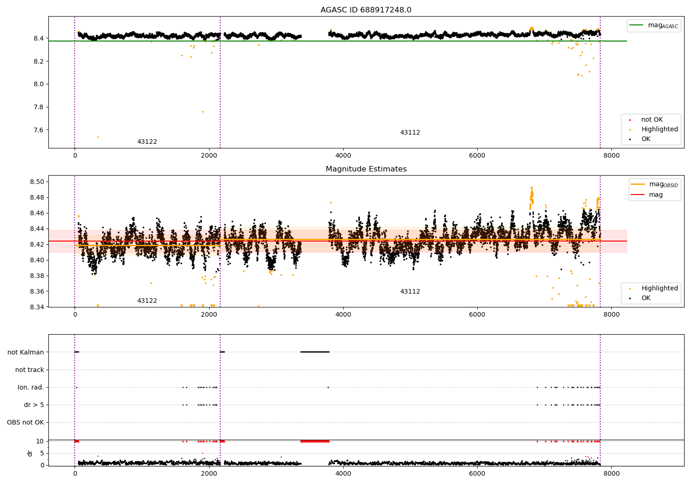Click 'Highlighted' legend entry in top plot

point(659,130)
